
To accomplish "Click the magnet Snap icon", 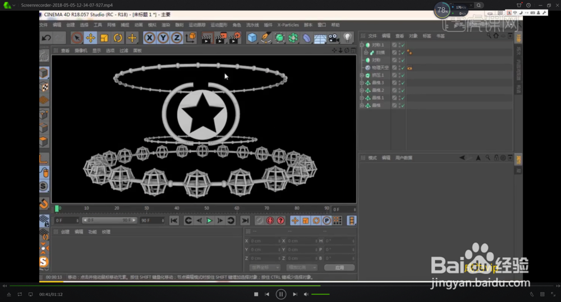I will pos(44,204).
